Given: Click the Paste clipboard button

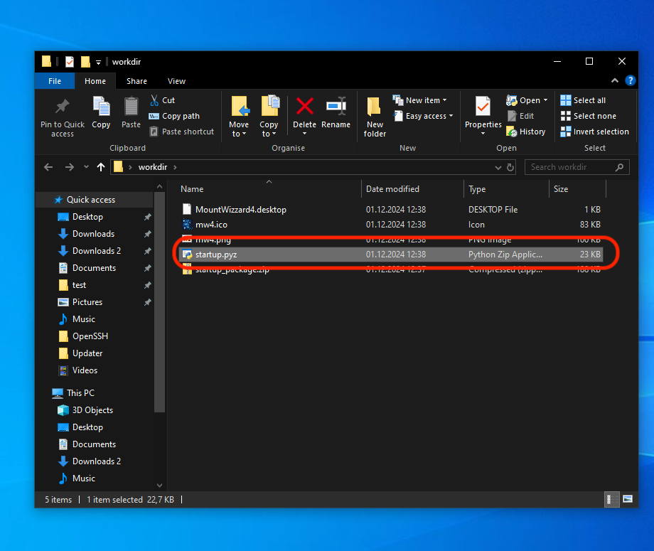Looking at the screenshot, I should [x=131, y=112].
